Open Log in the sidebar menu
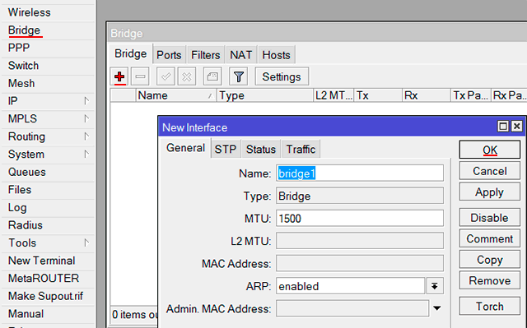This screenshot has height=328, width=527. [x=48, y=207]
